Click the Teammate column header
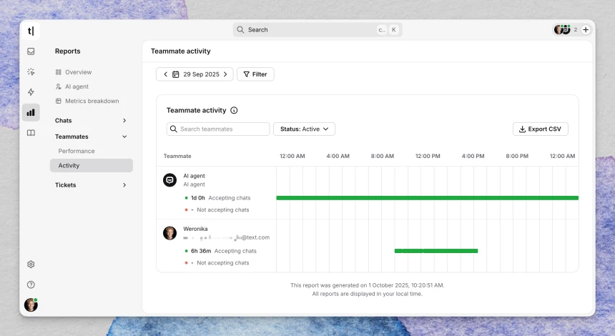Screen dimensions: 615x336 coord(177,156)
